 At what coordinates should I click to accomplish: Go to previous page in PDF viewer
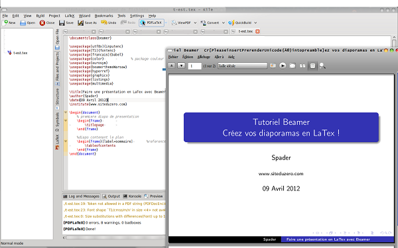(x=172, y=65)
